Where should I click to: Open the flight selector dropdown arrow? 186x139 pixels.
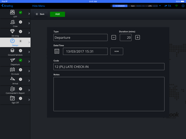[160, 6]
